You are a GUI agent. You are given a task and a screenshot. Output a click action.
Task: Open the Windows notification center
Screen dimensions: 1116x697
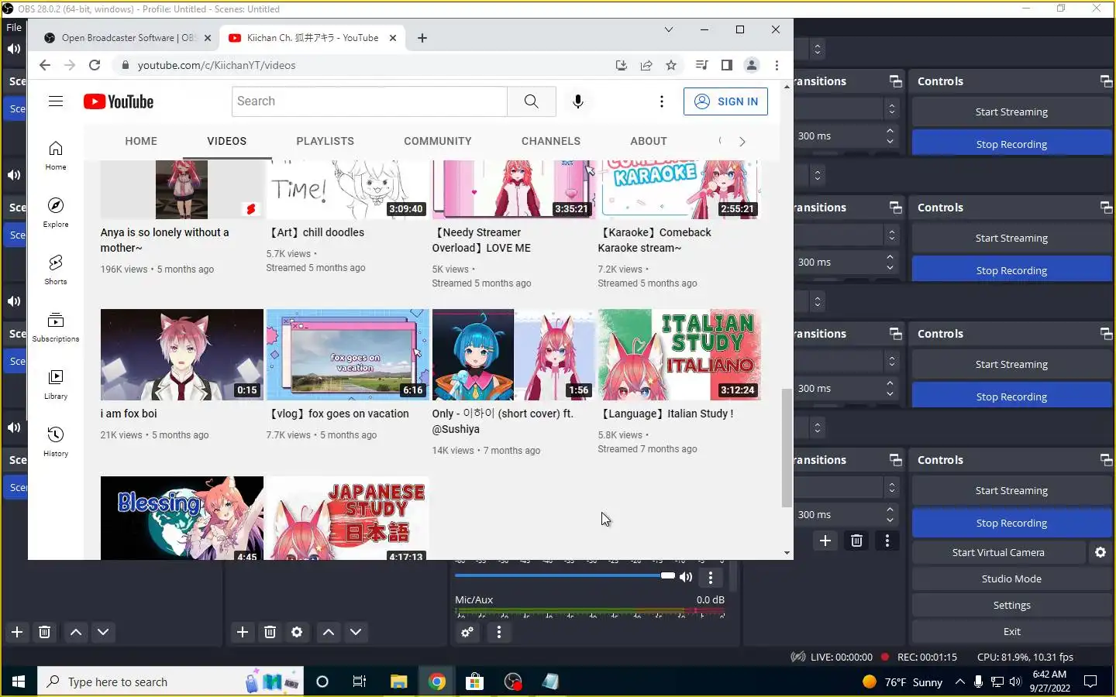1090,682
